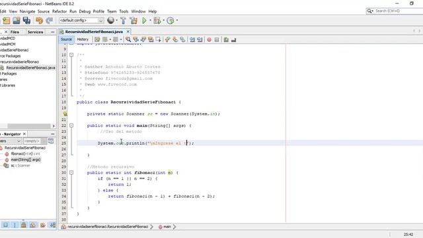
Task: Open the Profile Project dropdown arrow
Action: point(177,20)
